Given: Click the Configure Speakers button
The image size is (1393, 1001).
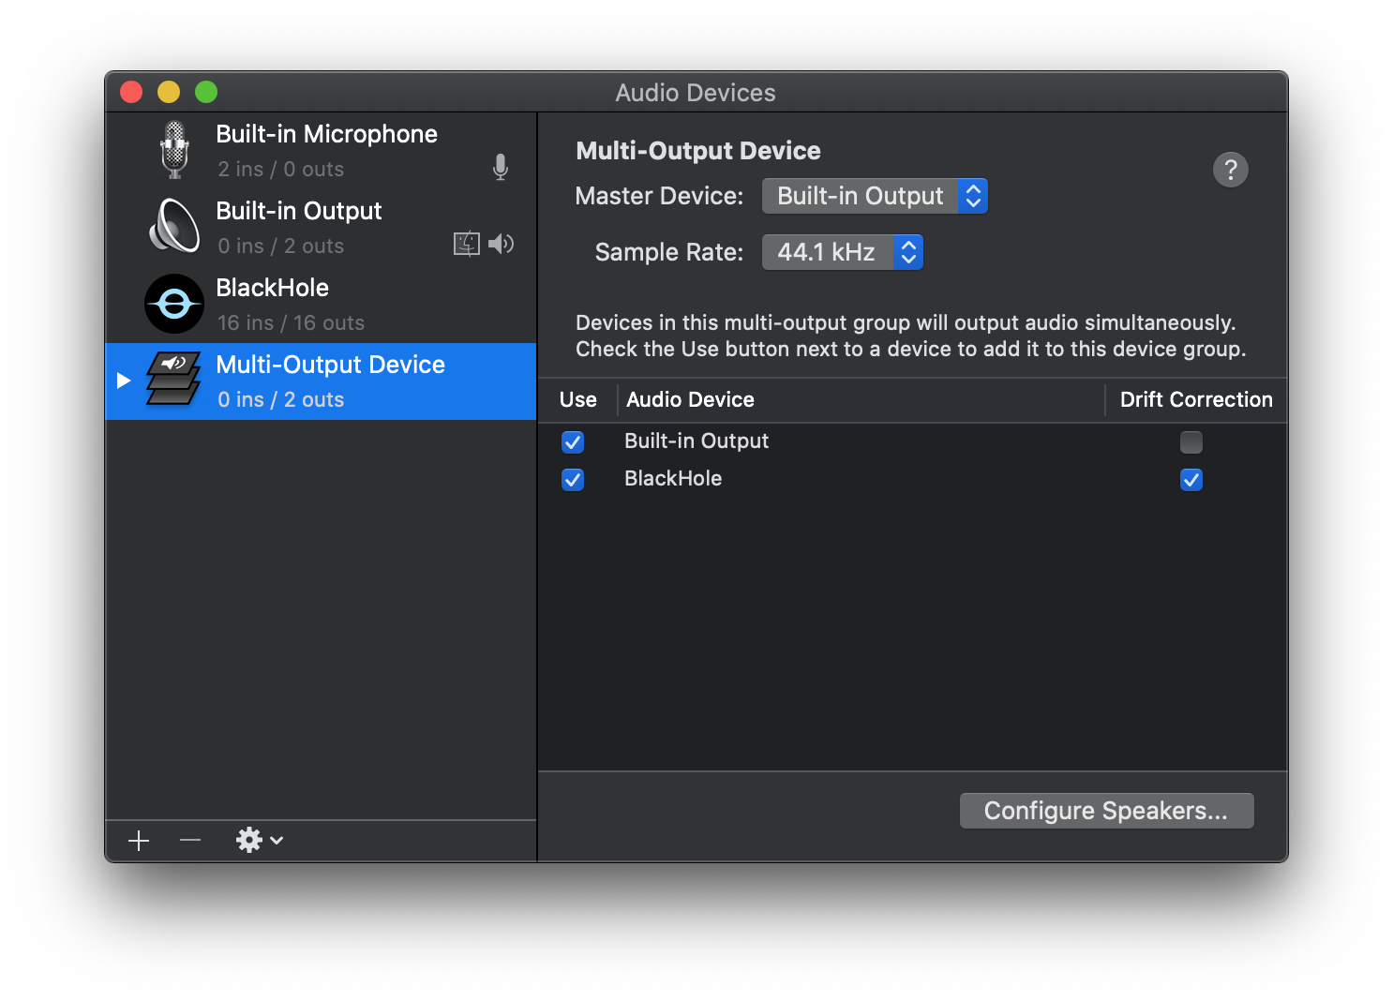Looking at the screenshot, I should point(1106,810).
